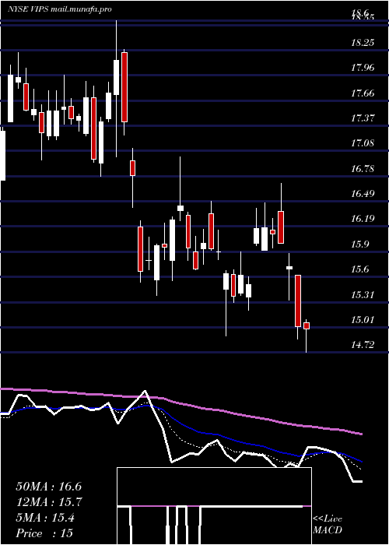Click the long red candle above 15.01 level

pyautogui.click(x=298, y=301)
